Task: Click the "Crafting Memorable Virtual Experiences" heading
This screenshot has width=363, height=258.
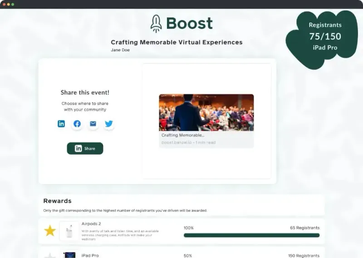Action: 177,42
